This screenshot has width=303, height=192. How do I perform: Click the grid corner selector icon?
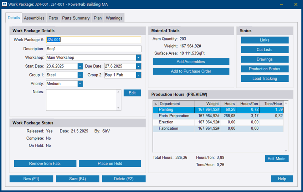pyautogui.click(x=155, y=104)
